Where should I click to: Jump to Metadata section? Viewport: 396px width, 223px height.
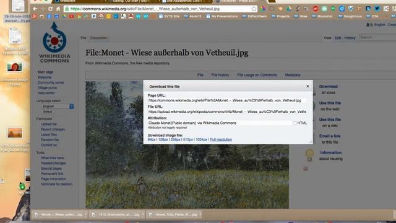coord(293,75)
